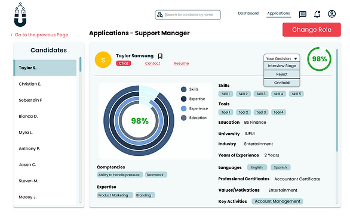Click the Tool 4 tag
The height and width of the screenshot is (222, 350).
278,112
